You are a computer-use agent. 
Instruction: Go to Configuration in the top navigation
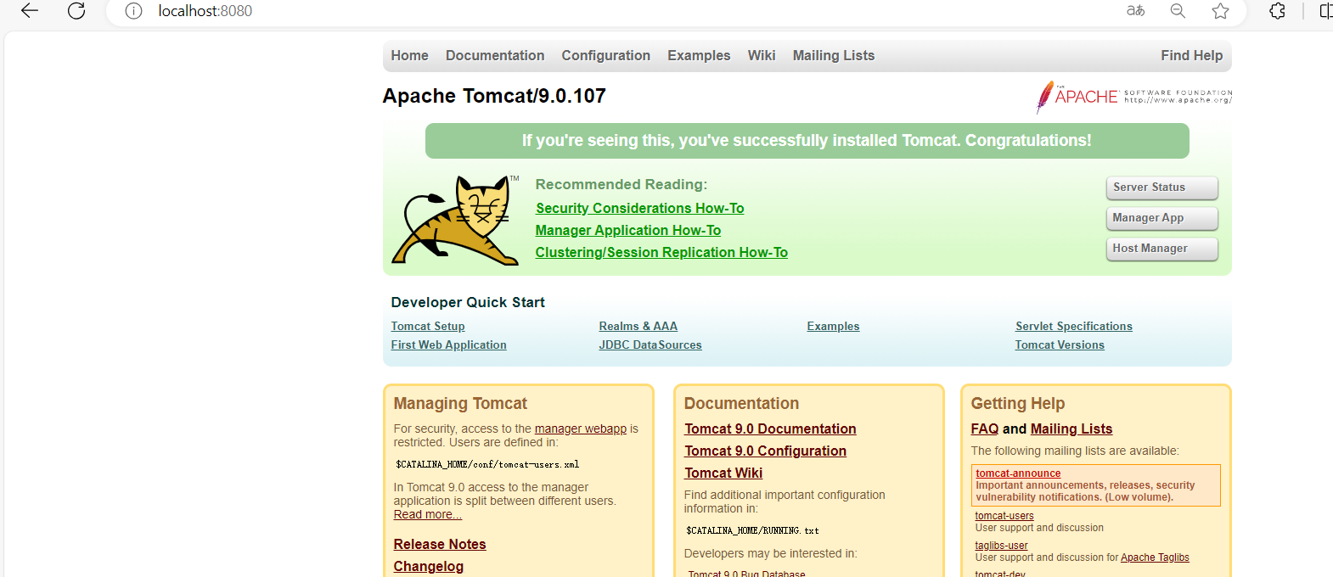(605, 55)
